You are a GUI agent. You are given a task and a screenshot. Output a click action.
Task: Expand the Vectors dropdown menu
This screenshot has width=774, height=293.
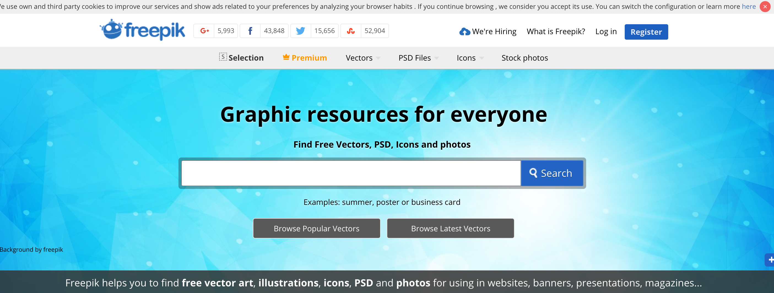(363, 58)
